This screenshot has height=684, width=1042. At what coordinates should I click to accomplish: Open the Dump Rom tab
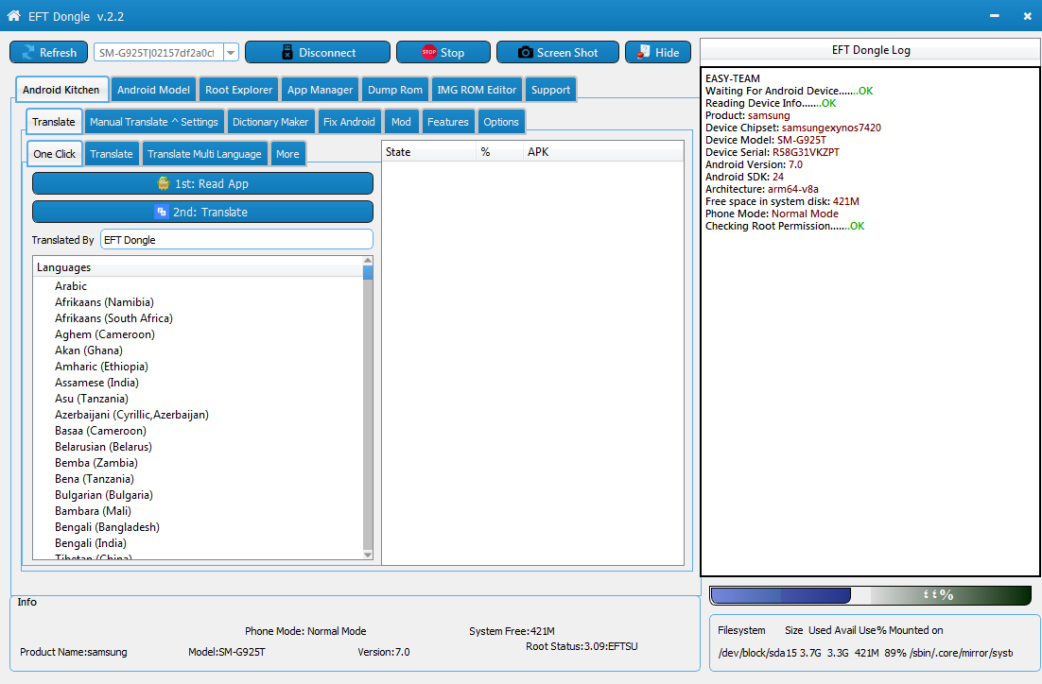pyautogui.click(x=394, y=90)
